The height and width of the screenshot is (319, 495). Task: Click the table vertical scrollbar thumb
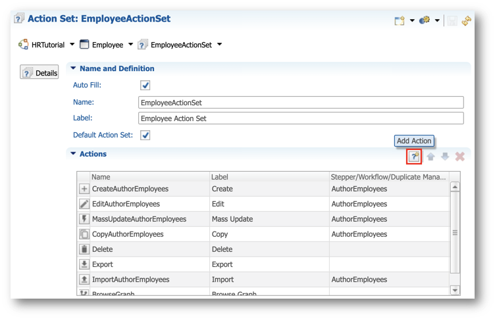[x=455, y=233]
